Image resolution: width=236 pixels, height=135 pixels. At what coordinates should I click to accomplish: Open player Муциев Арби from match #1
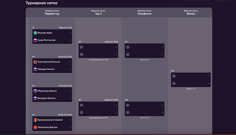click(x=45, y=33)
